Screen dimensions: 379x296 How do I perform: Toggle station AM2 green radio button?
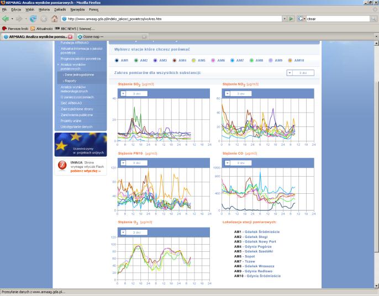tap(136, 60)
